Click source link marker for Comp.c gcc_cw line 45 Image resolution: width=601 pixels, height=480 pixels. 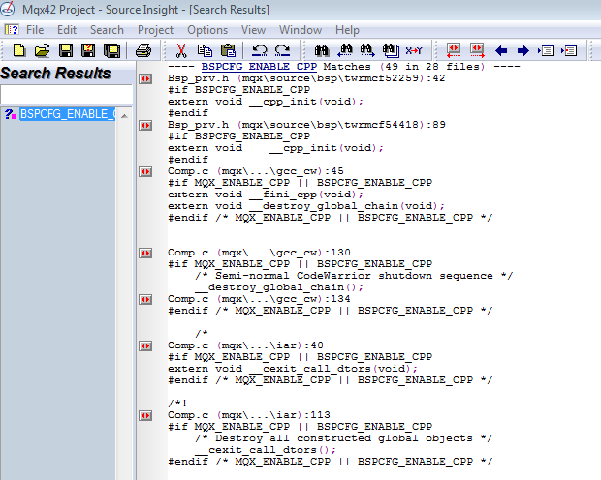coord(145,172)
